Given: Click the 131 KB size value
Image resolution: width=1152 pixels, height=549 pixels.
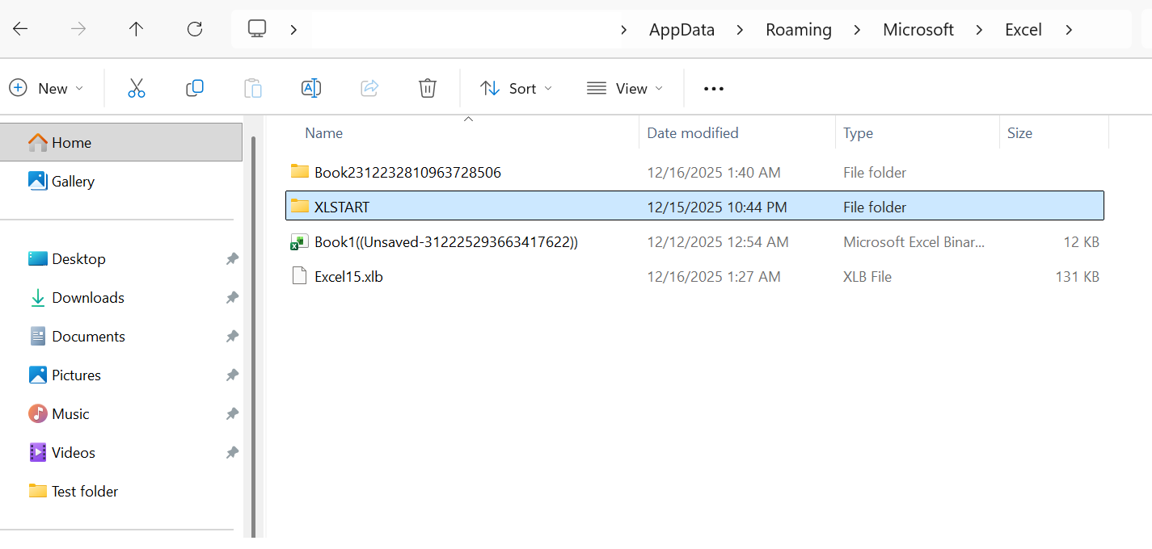Looking at the screenshot, I should click(1077, 276).
